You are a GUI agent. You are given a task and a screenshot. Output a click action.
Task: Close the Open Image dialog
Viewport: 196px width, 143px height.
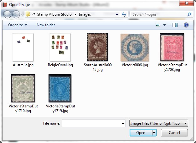point(186,3)
